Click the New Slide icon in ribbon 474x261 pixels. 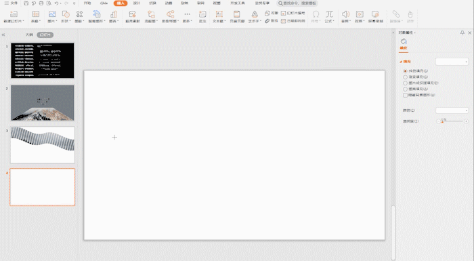tap(14, 14)
